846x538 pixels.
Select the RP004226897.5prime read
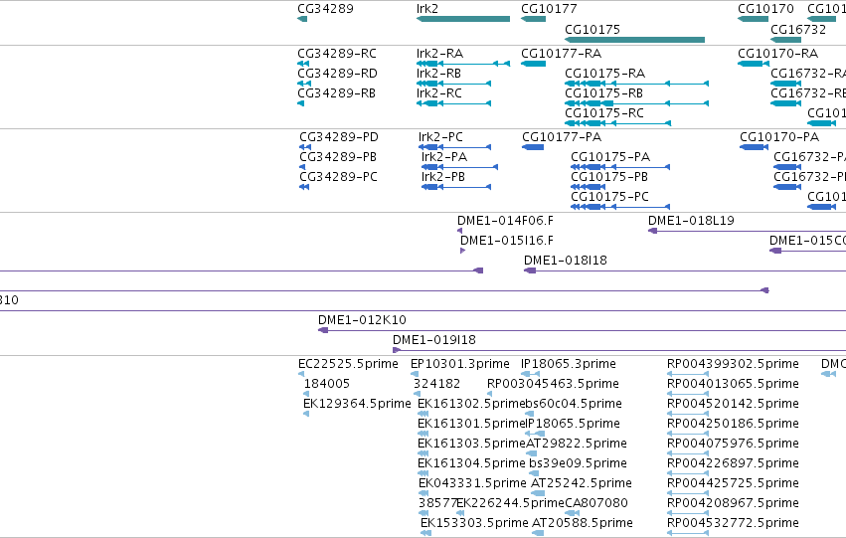pyautogui.click(x=733, y=464)
